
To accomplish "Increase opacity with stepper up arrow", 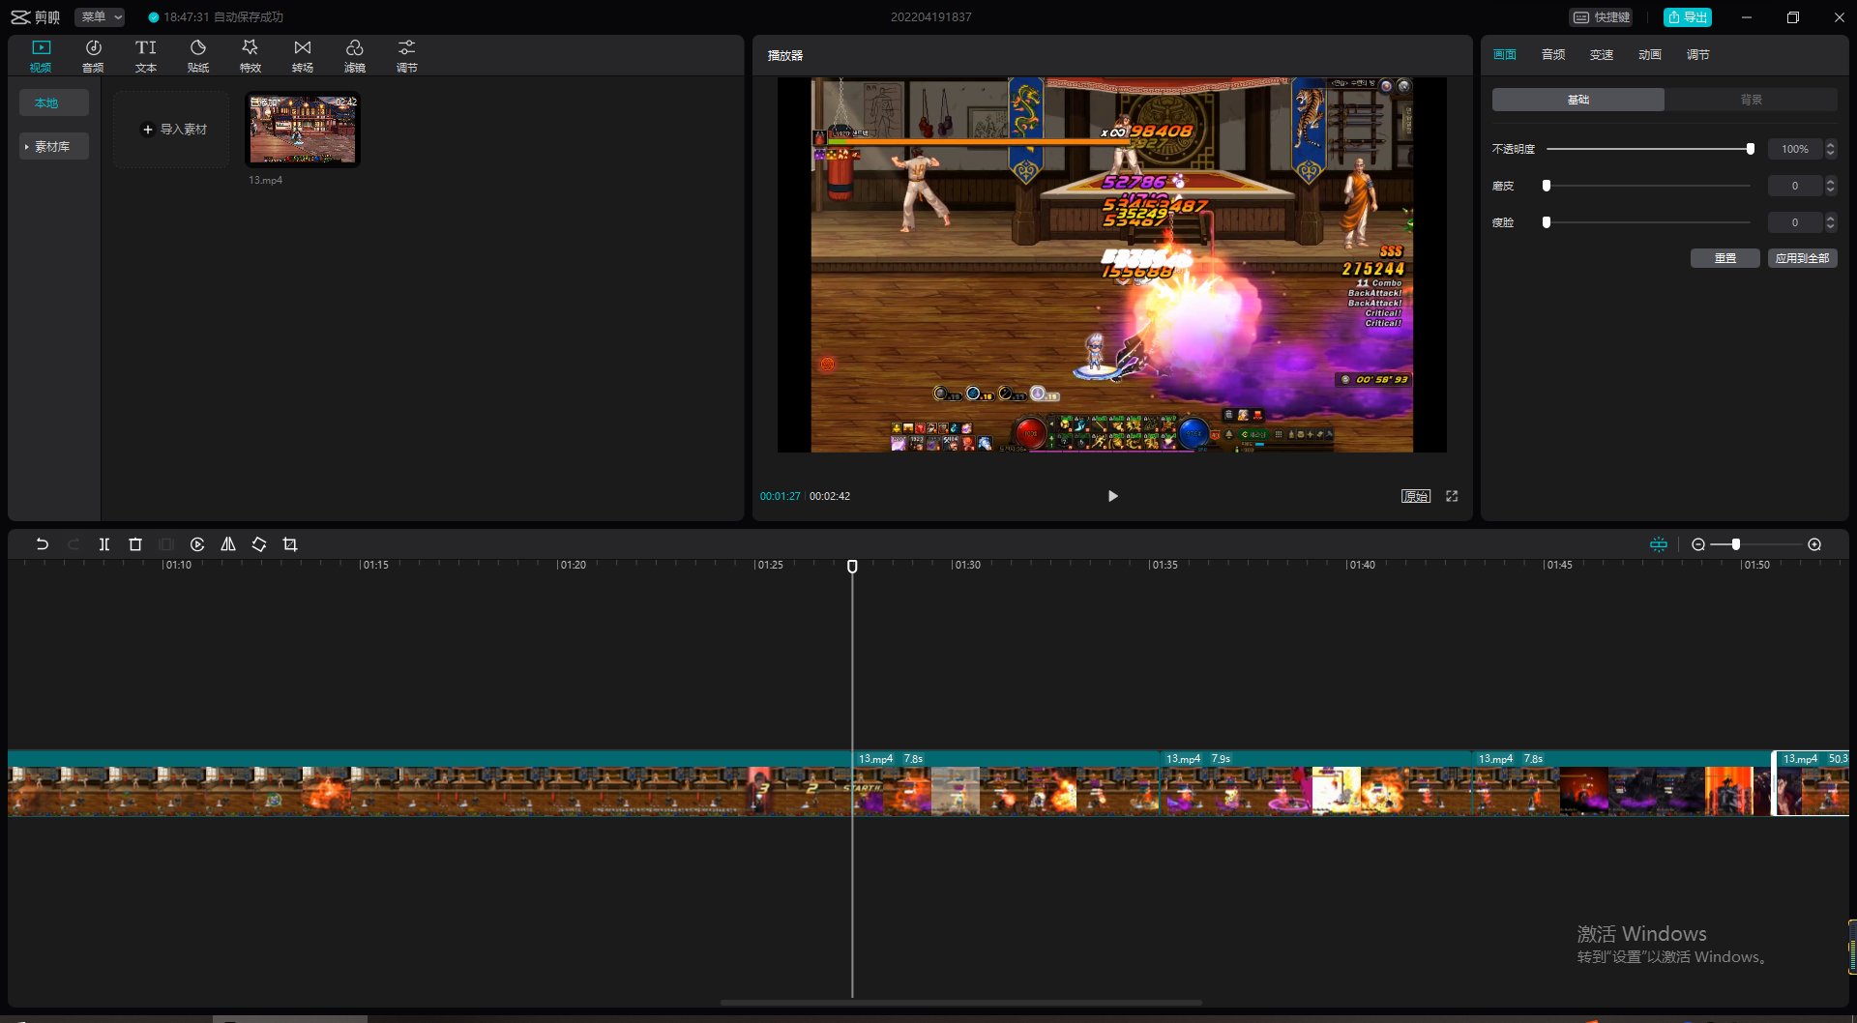I will click(1831, 144).
